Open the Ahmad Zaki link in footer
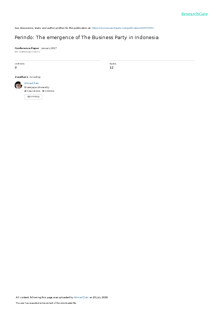The height and width of the screenshot is (310, 219). coord(81,297)
